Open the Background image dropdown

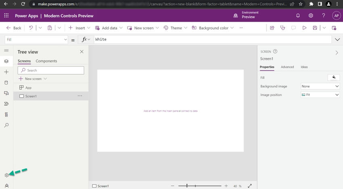[x=320, y=86]
